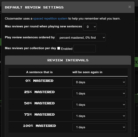Click the 'Review Intervals' panel heading
Viewport: 138px width, 137px height.
tap(68, 60)
